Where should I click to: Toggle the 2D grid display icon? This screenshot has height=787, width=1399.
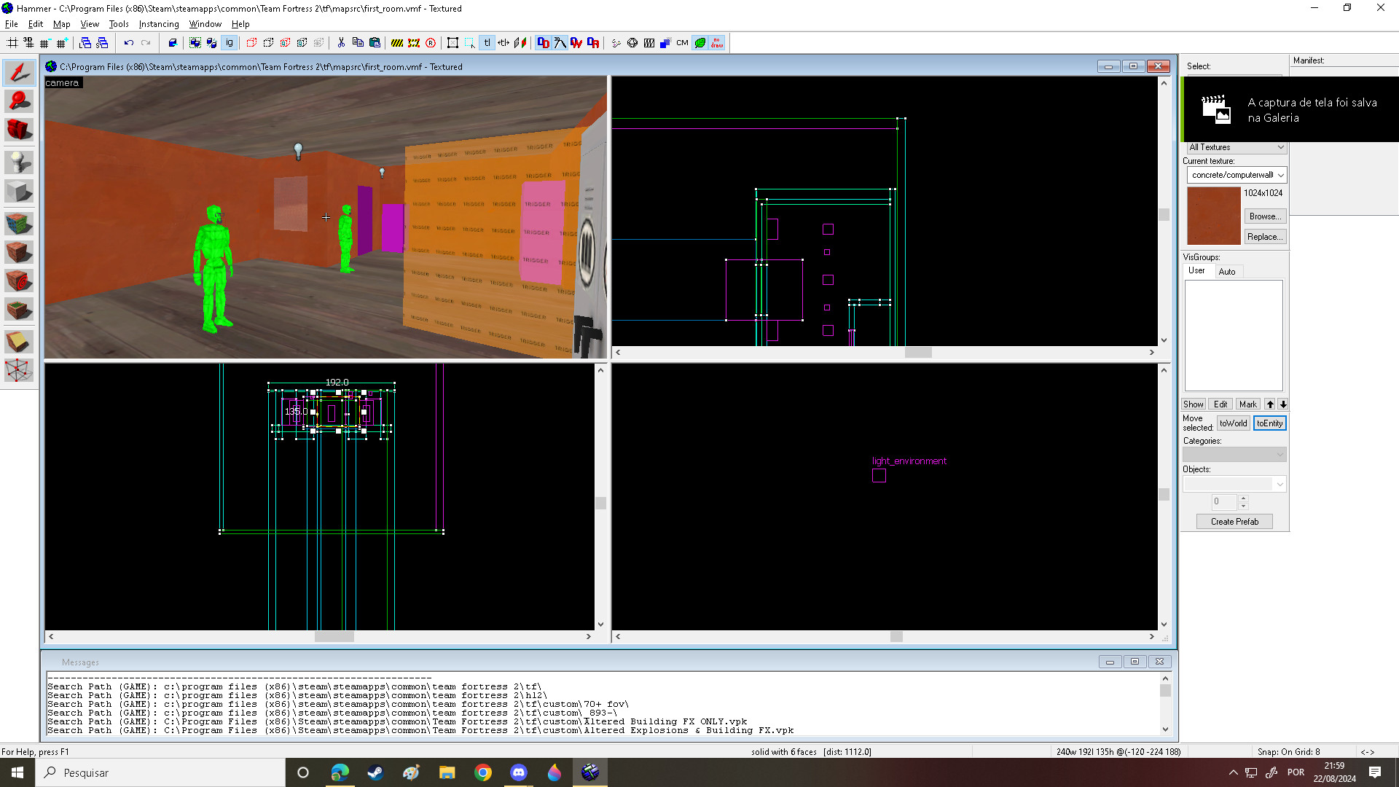point(12,43)
